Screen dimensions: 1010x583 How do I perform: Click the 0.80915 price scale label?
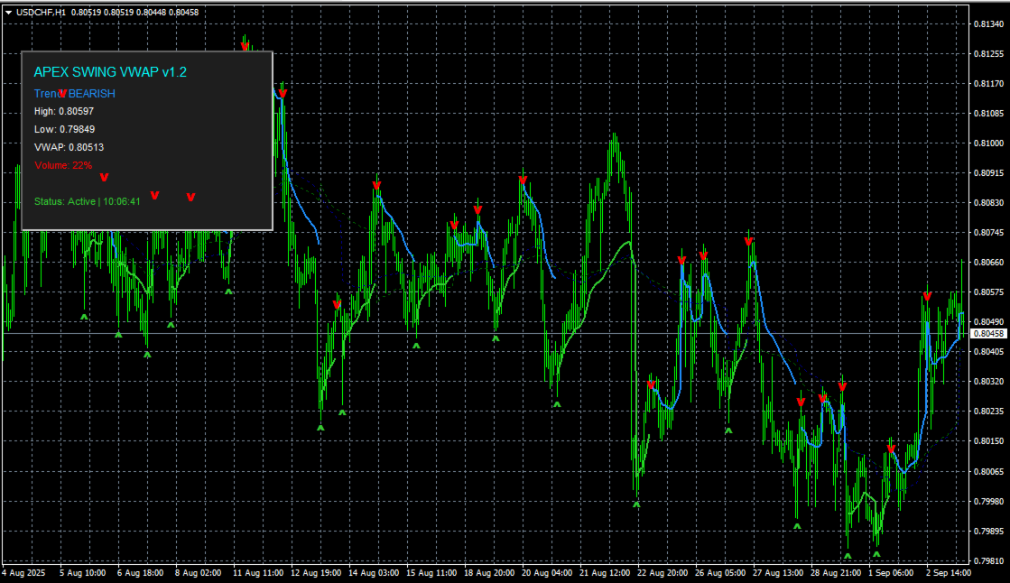coord(988,173)
